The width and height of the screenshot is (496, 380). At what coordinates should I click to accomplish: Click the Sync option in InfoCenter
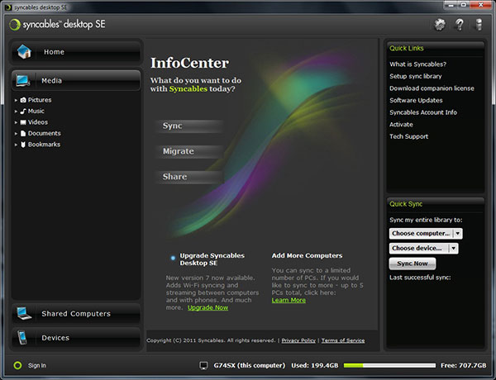(190, 126)
